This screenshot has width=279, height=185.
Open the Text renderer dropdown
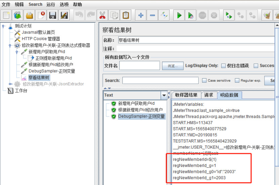pos(164,95)
